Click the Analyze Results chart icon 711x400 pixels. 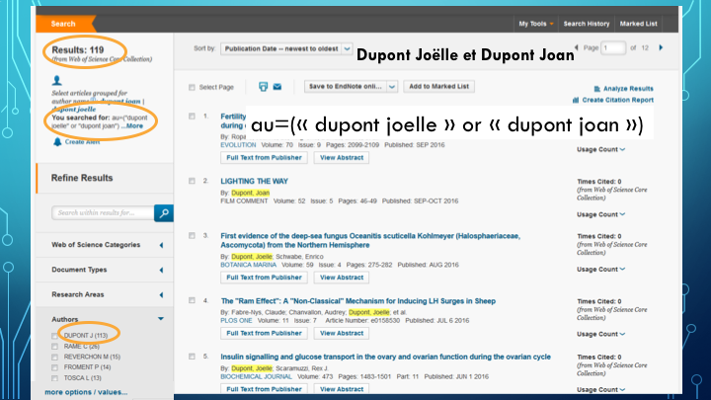pyautogui.click(x=597, y=89)
